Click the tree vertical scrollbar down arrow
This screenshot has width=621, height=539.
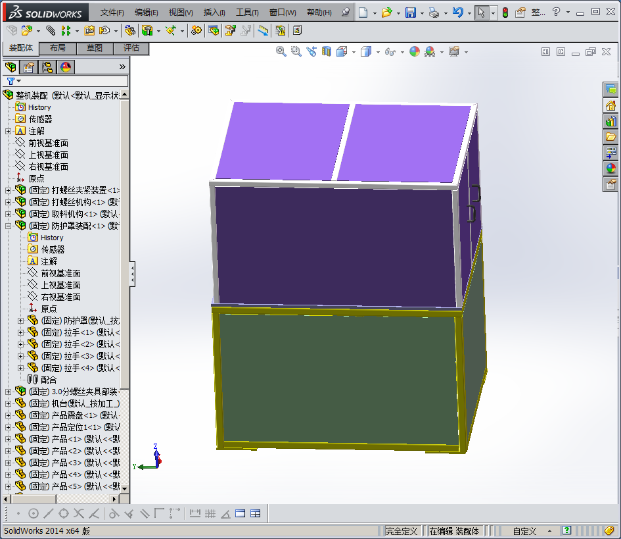[124, 488]
